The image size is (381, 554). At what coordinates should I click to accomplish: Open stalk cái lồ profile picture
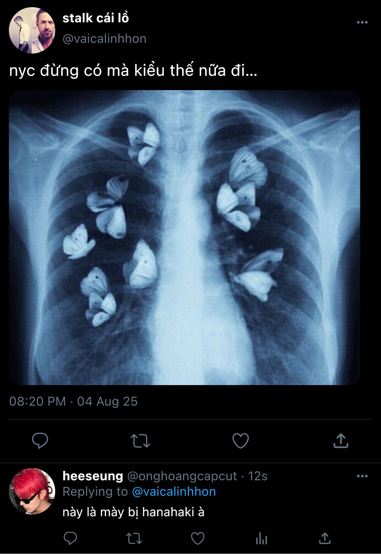coord(32,30)
